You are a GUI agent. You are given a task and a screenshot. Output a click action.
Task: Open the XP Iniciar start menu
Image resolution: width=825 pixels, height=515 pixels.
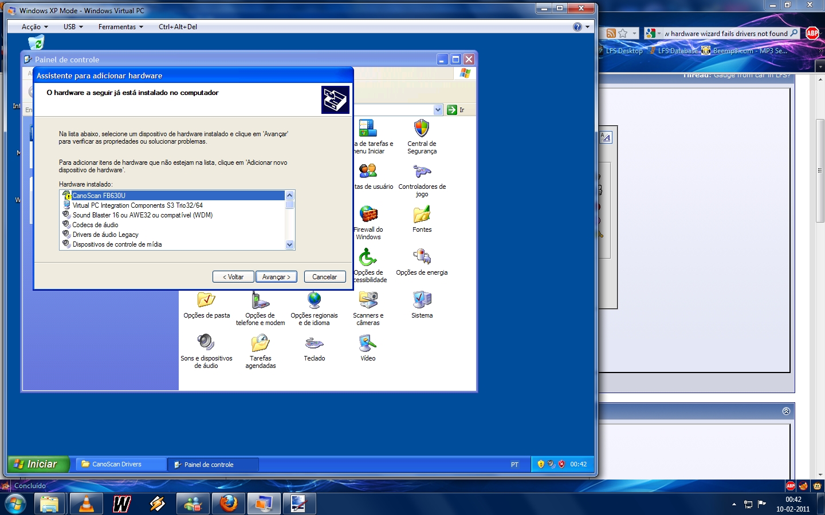(38, 464)
